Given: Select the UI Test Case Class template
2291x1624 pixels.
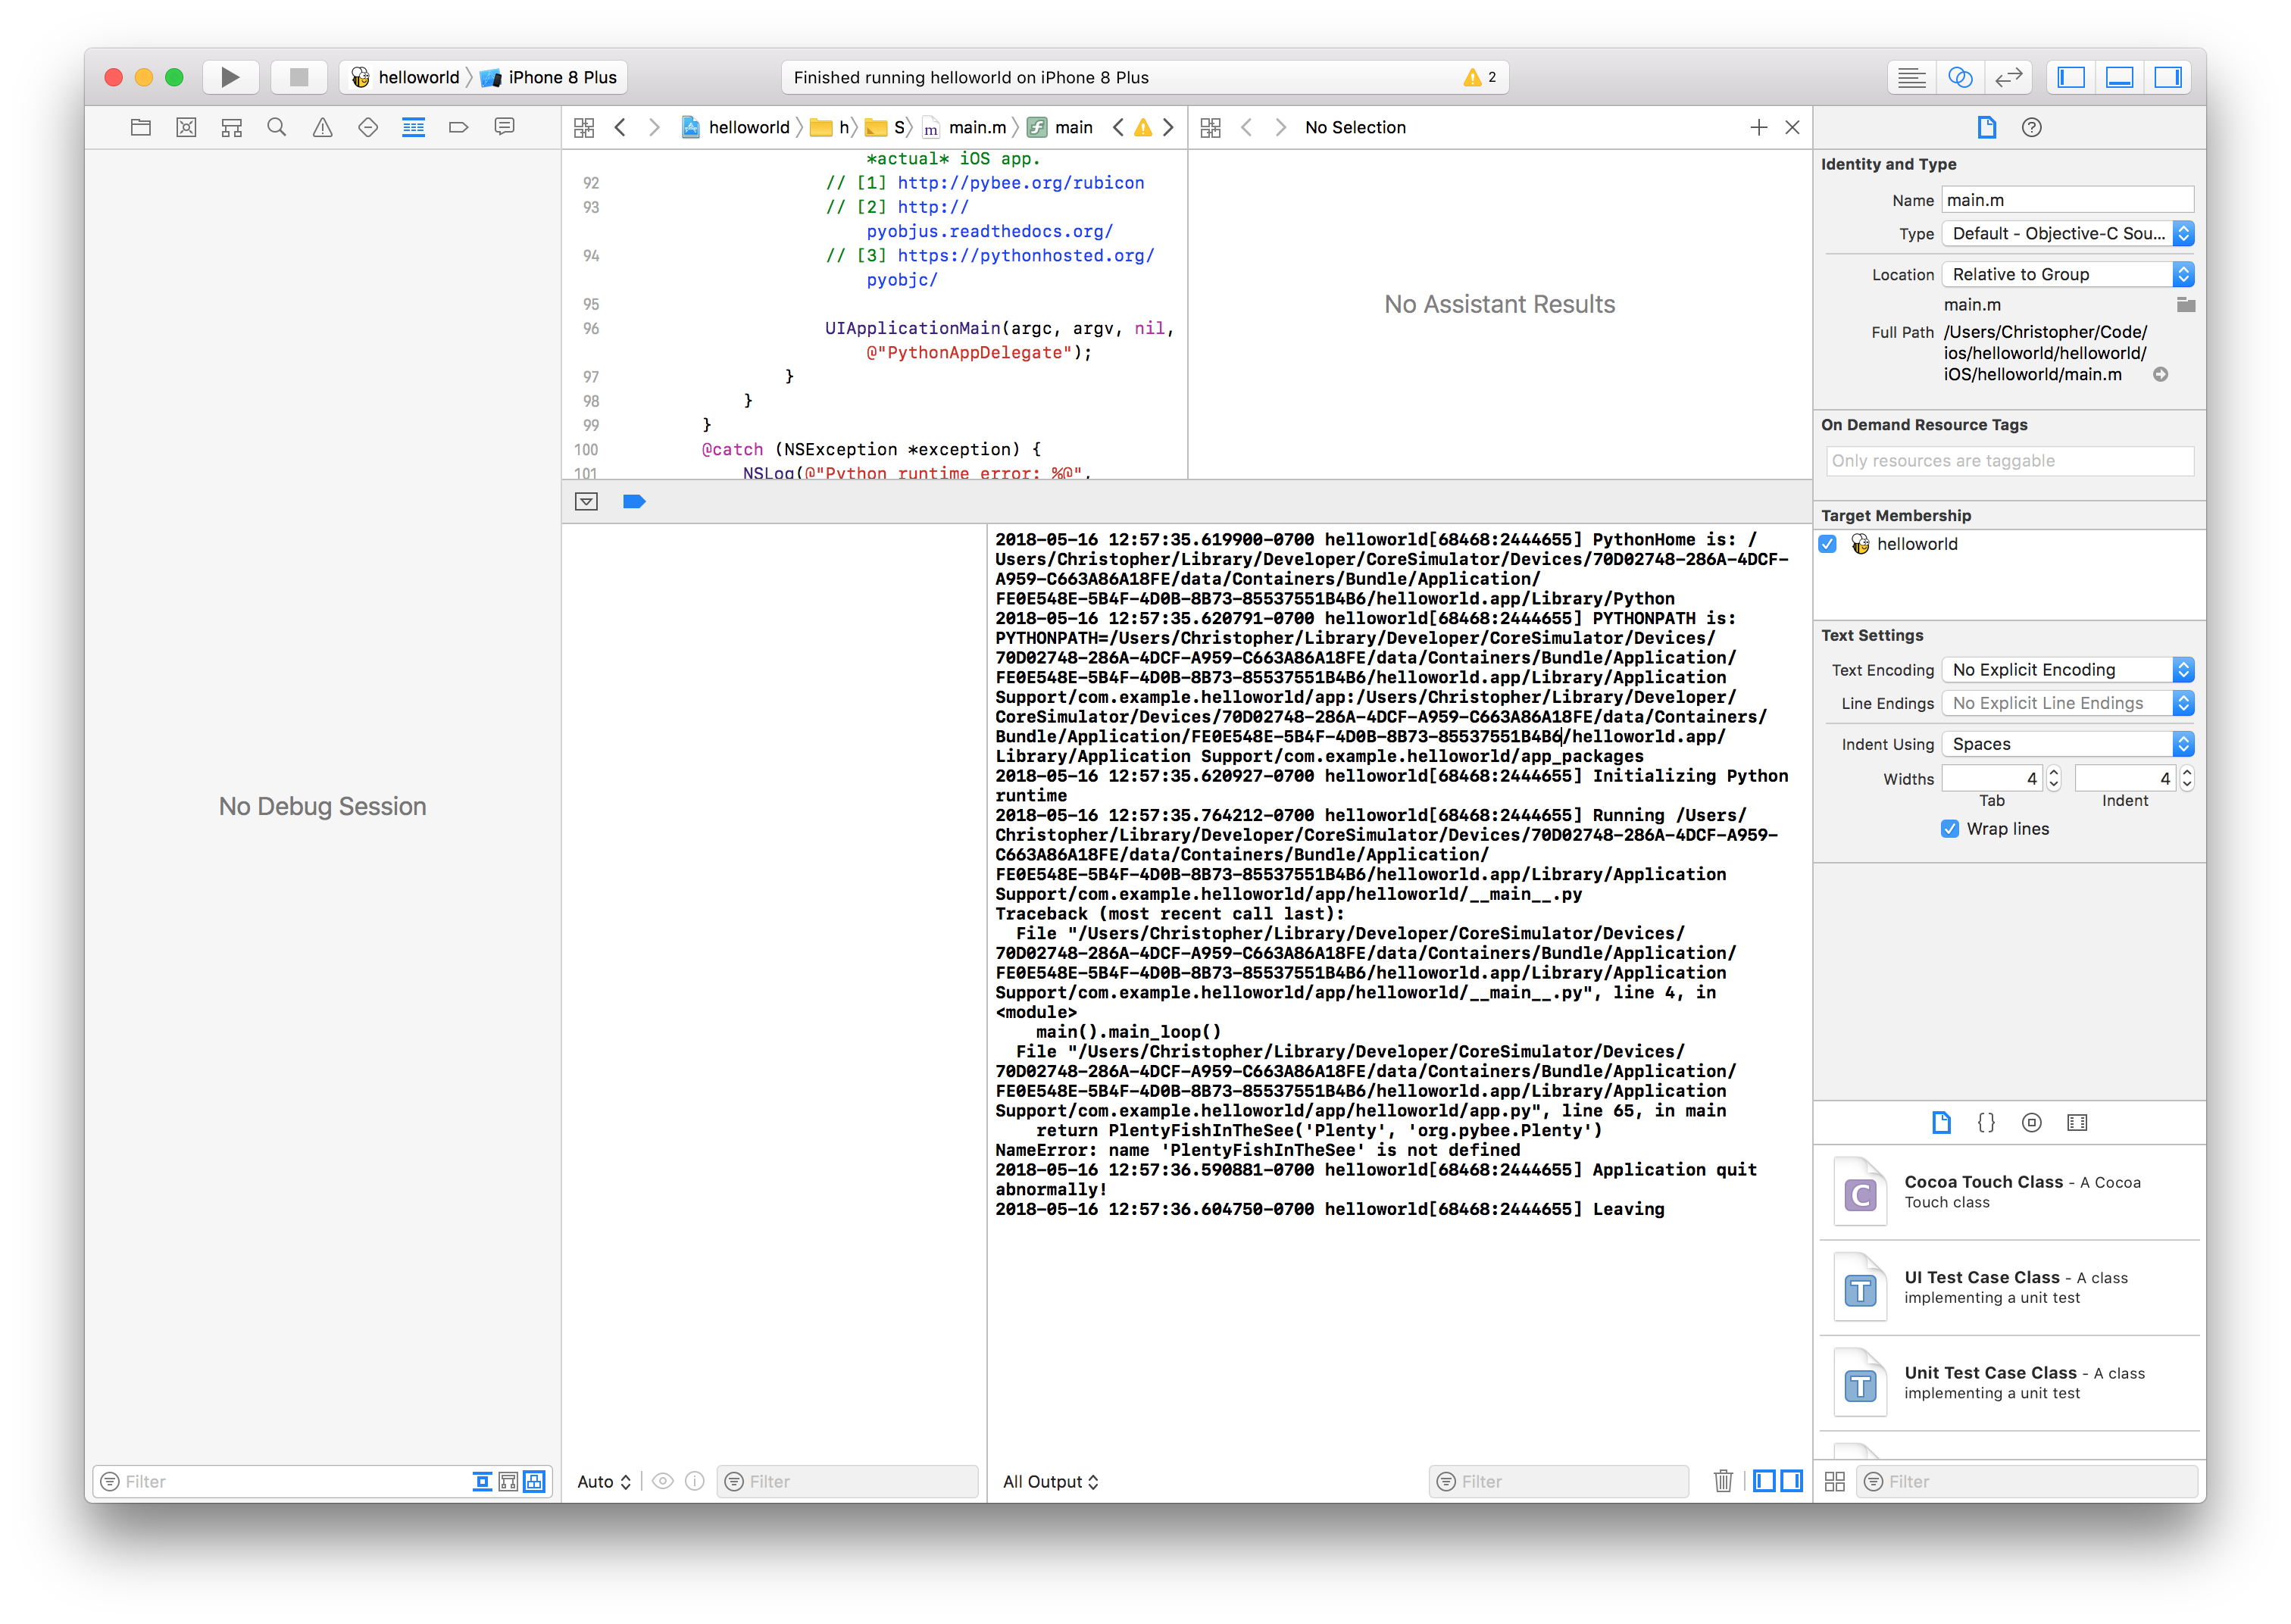Looking at the screenshot, I should [2009, 1288].
